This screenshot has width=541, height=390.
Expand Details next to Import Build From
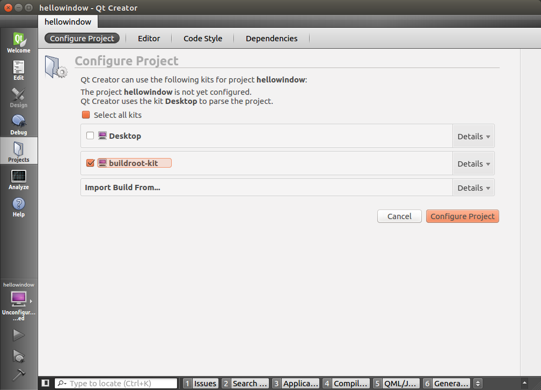473,187
